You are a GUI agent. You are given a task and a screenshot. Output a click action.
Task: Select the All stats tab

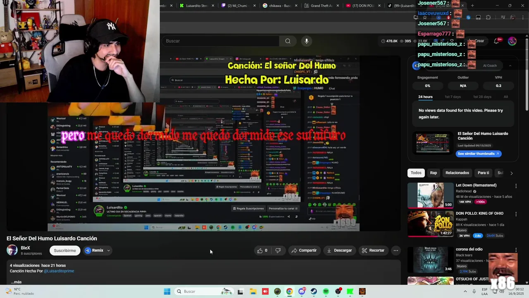click(x=506, y=97)
